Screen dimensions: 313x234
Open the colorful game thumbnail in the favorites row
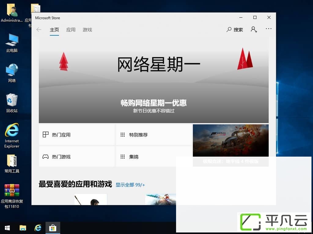(161, 200)
